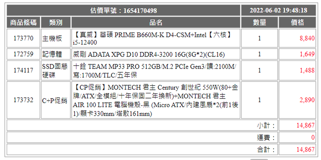Select the 價格 column header
This screenshot has height=160, width=321.
pyautogui.click(x=297, y=23)
